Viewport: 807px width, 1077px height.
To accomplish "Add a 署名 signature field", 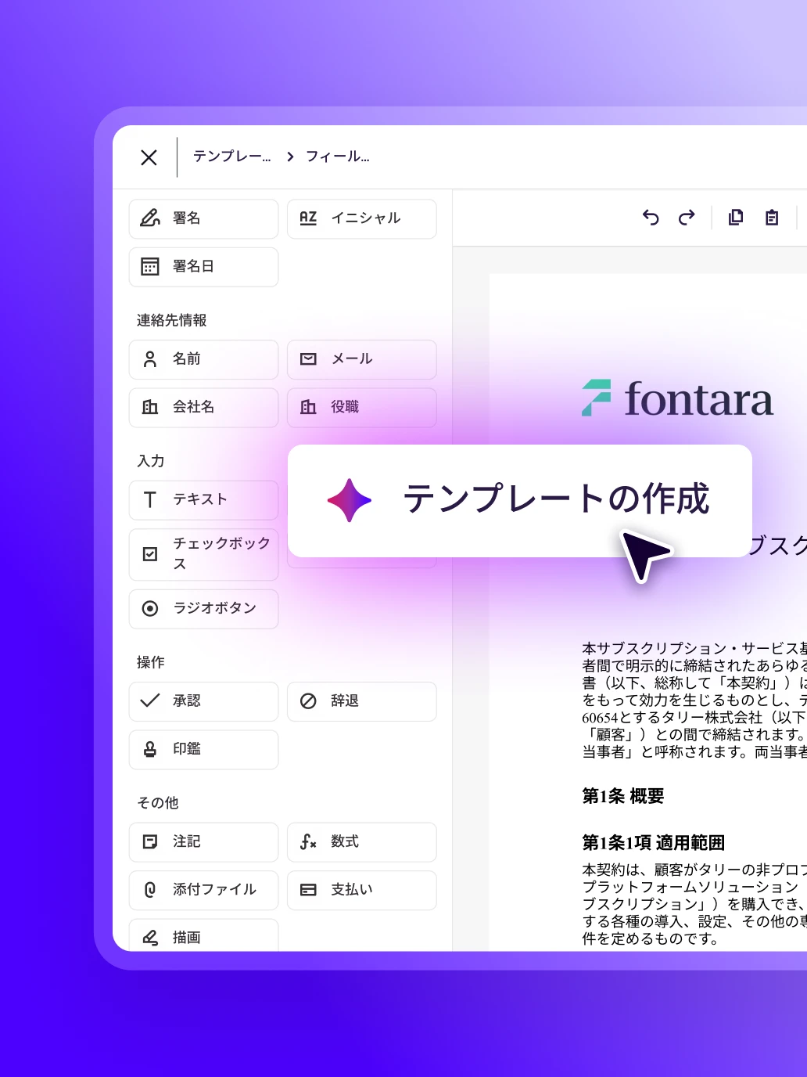I will (x=203, y=218).
